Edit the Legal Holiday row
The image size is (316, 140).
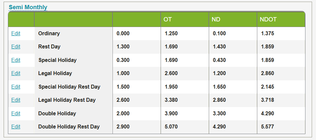tap(16, 73)
